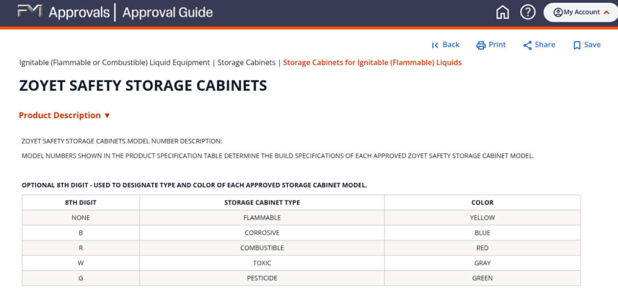Open Ignitable Liquid Equipment breadcrumb
Screen dimensions: 618x301
pyautogui.click(x=114, y=63)
